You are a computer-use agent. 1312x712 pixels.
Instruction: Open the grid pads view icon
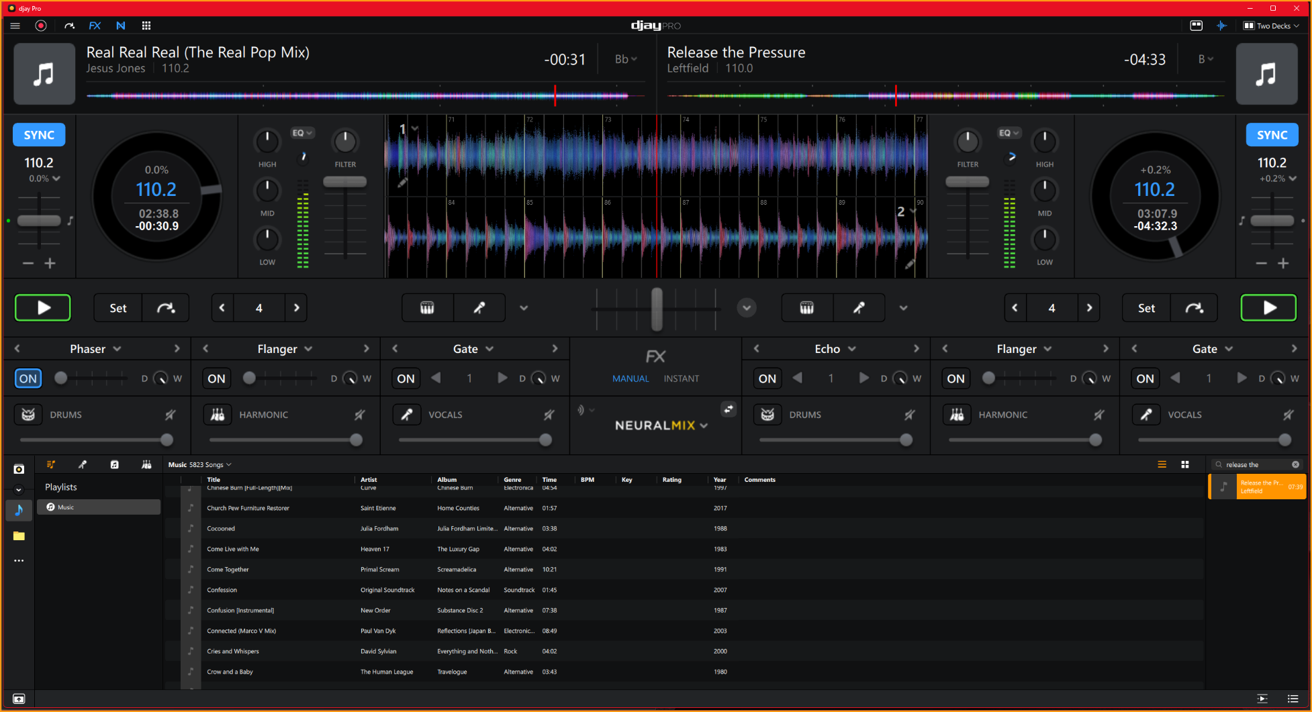pos(146,26)
